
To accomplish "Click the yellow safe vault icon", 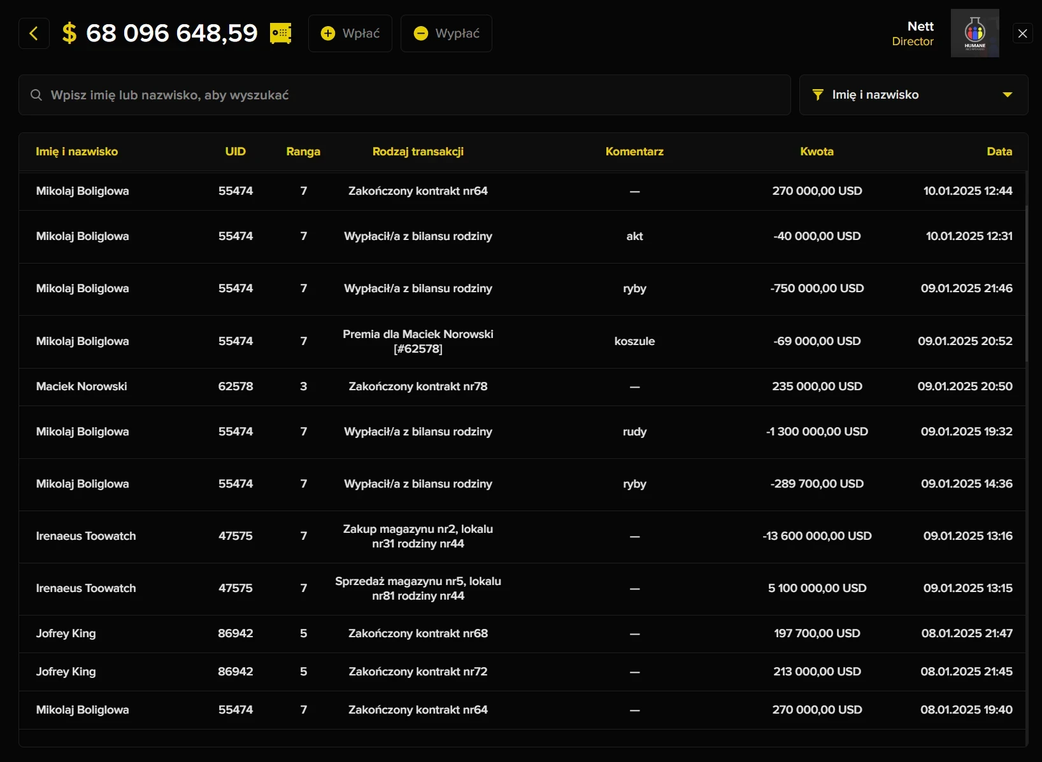I will point(280,34).
